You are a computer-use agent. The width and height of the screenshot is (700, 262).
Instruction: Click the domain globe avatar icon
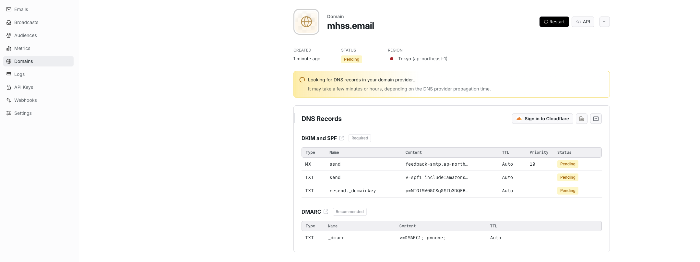point(306,22)
